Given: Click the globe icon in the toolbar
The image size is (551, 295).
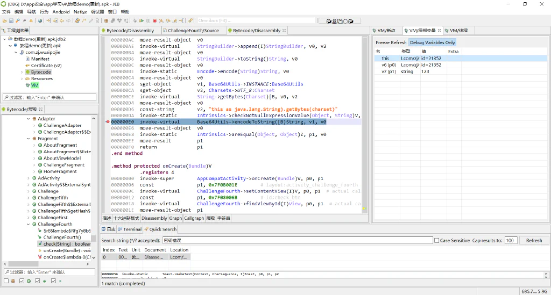Looking at the screenshot, I should pos(40,21).
